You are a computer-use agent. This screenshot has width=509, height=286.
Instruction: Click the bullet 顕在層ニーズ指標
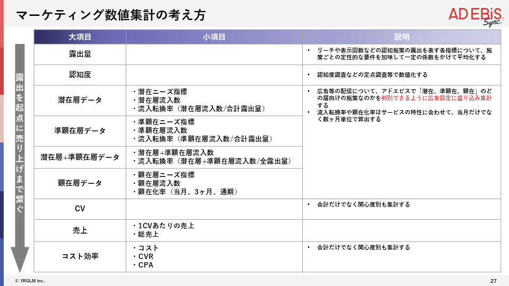(163, 175)
